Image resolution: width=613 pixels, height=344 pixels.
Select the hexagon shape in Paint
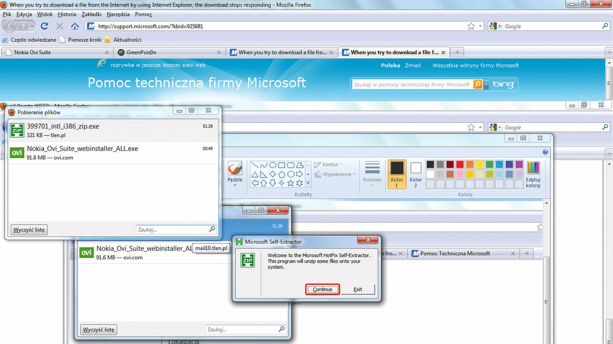pos(290,174)
